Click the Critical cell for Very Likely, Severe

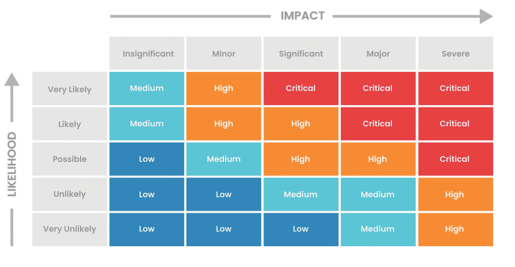[x=455, y=89]
